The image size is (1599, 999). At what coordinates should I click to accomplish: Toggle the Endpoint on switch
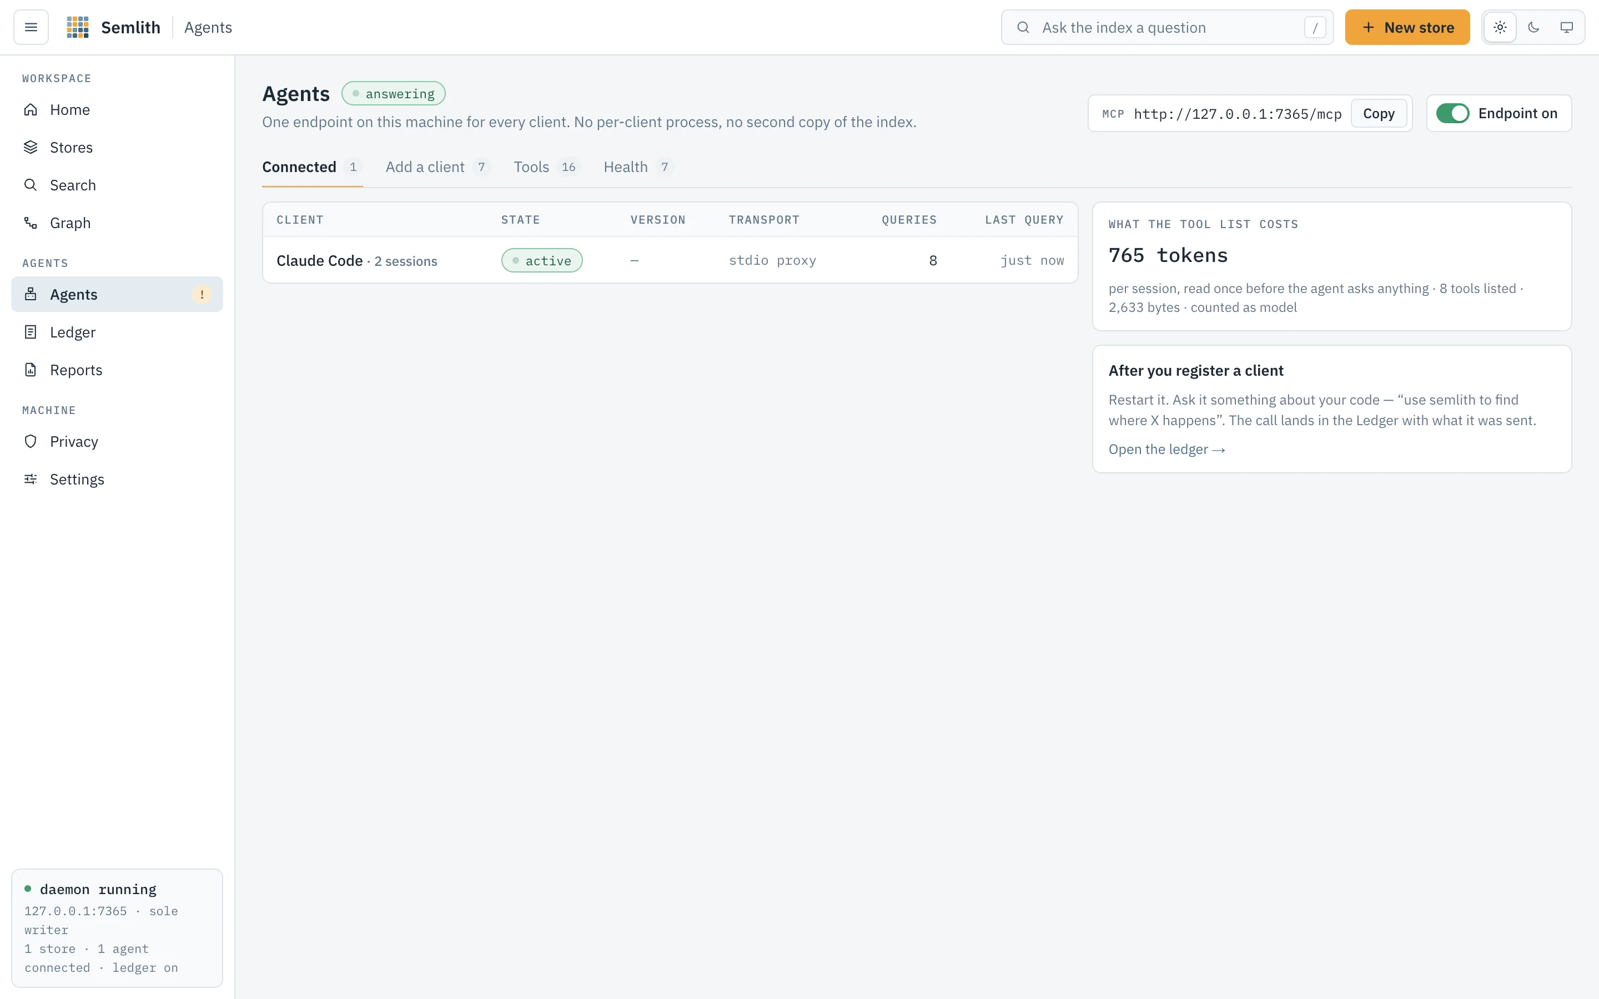pyautogui.click(x=1452, y=113)
